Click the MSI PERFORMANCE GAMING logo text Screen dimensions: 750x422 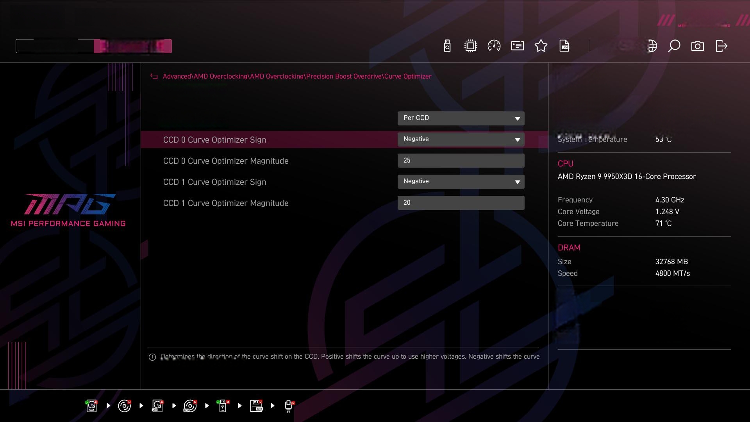pyautogui.click(x=68, y=224)
